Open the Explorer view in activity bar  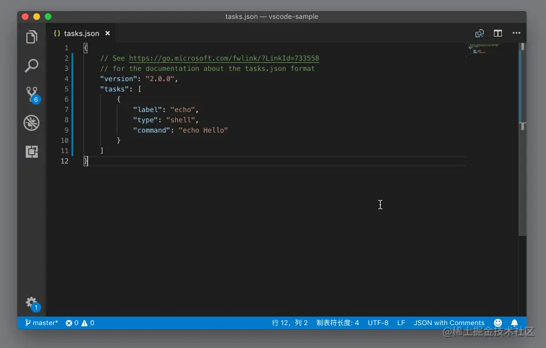[x=31, y=38]
